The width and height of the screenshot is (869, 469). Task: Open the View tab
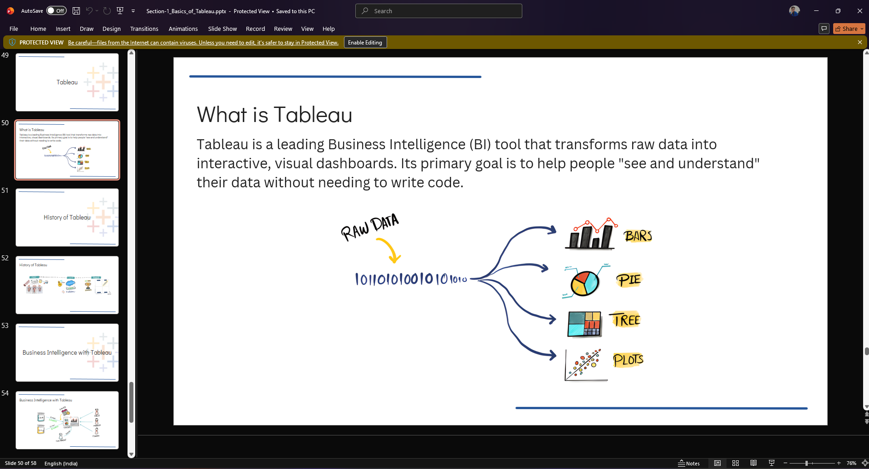tap(307, 29)
